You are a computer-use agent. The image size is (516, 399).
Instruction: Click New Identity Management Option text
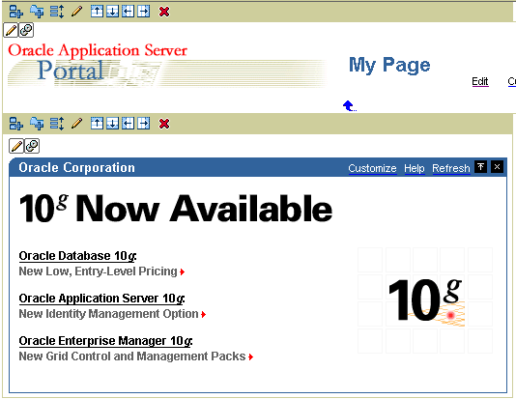pos(108,314)
